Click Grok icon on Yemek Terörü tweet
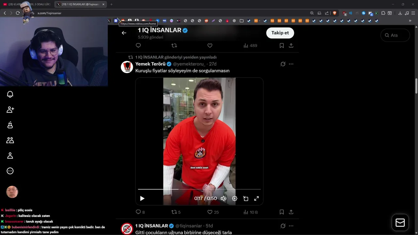Image resolution: width=418 pixels, height=235 pixels. pos(283,64)
